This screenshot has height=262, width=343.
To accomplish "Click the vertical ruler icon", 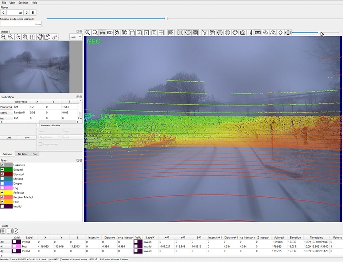I will (x=250, y=32).
